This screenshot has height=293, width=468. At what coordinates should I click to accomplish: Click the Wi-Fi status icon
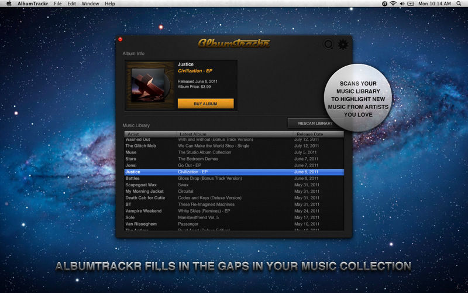tap(393, 4)
